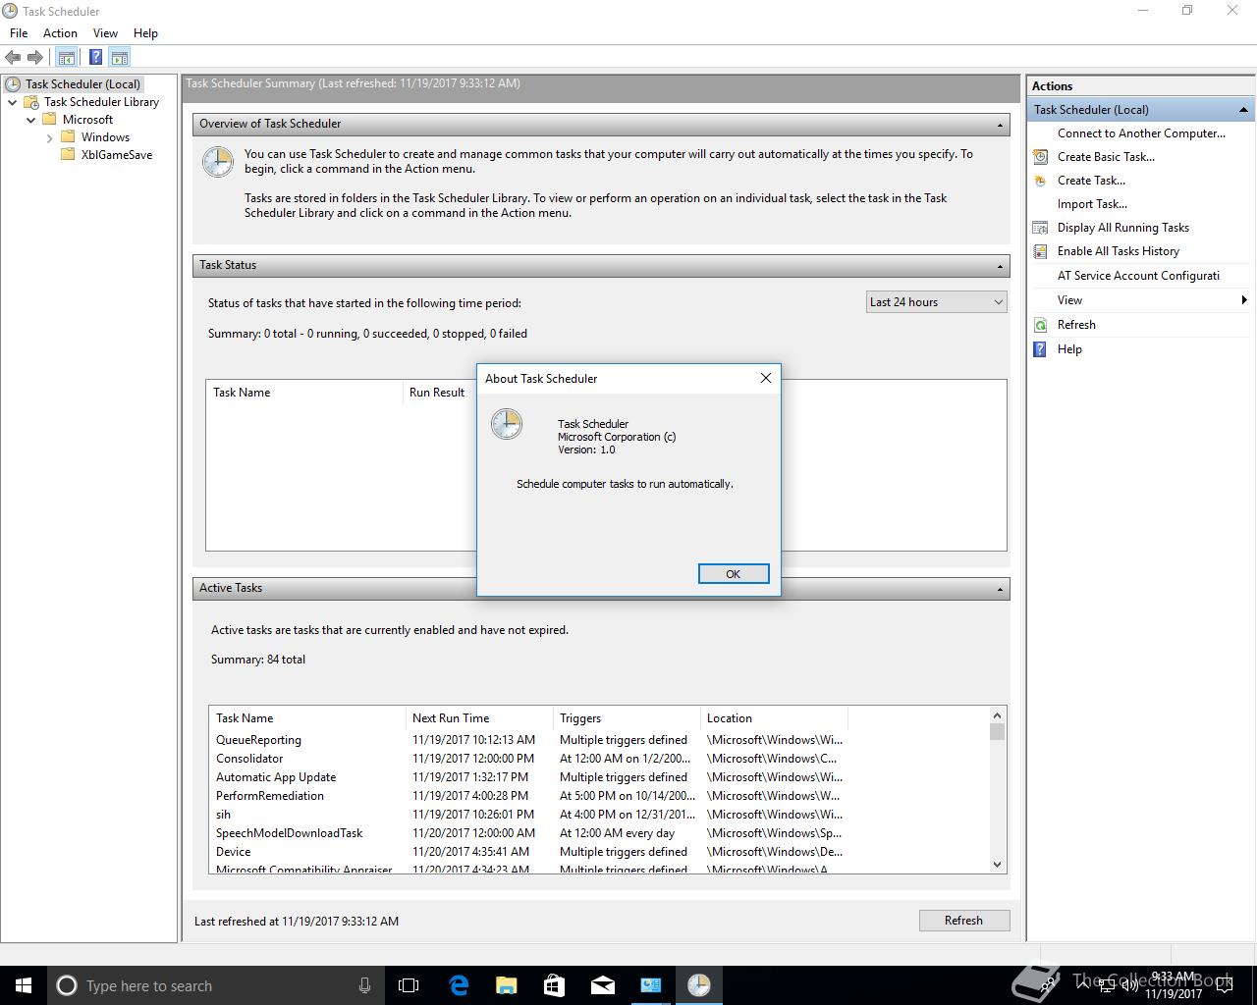The image size is (1257, 1005).
Task: Click the Back arrow in the toolbar
Action: (13, 58)
